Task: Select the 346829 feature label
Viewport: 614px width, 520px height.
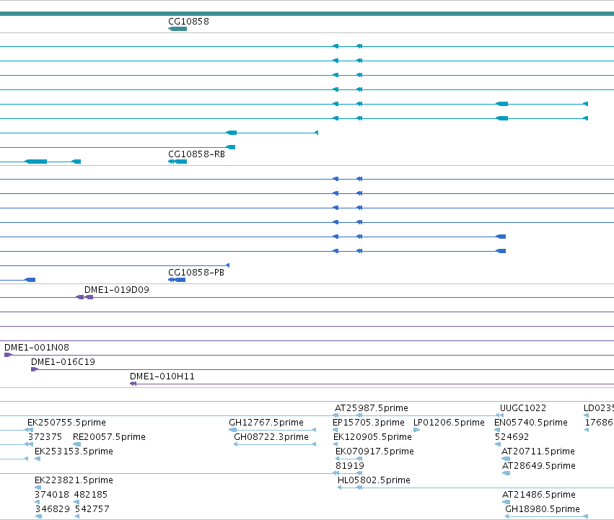Action: pos(53,509)
